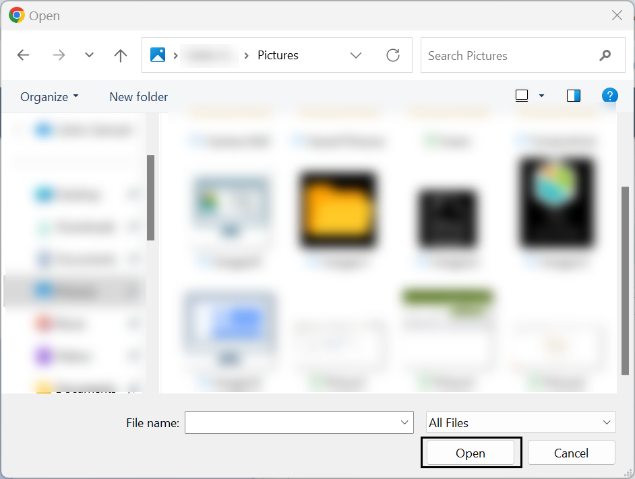Toggle the preview pane

(x=574, y=96)
